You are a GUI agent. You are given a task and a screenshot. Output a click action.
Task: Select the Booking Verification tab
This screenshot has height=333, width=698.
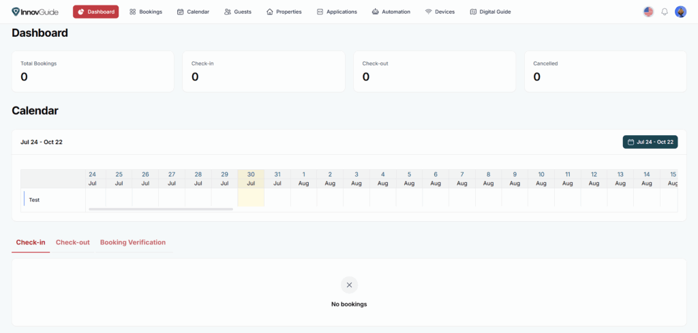(x=133, y=242)
